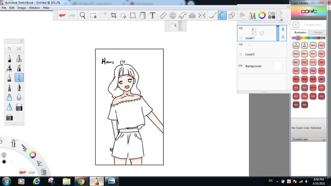The width and height of the screenshot is (331, 186).
Task: Open the Window menu
Action: tap(34, 8)
